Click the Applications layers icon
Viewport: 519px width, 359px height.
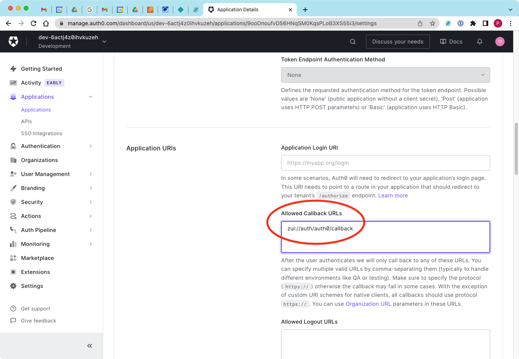pos(13,97)
